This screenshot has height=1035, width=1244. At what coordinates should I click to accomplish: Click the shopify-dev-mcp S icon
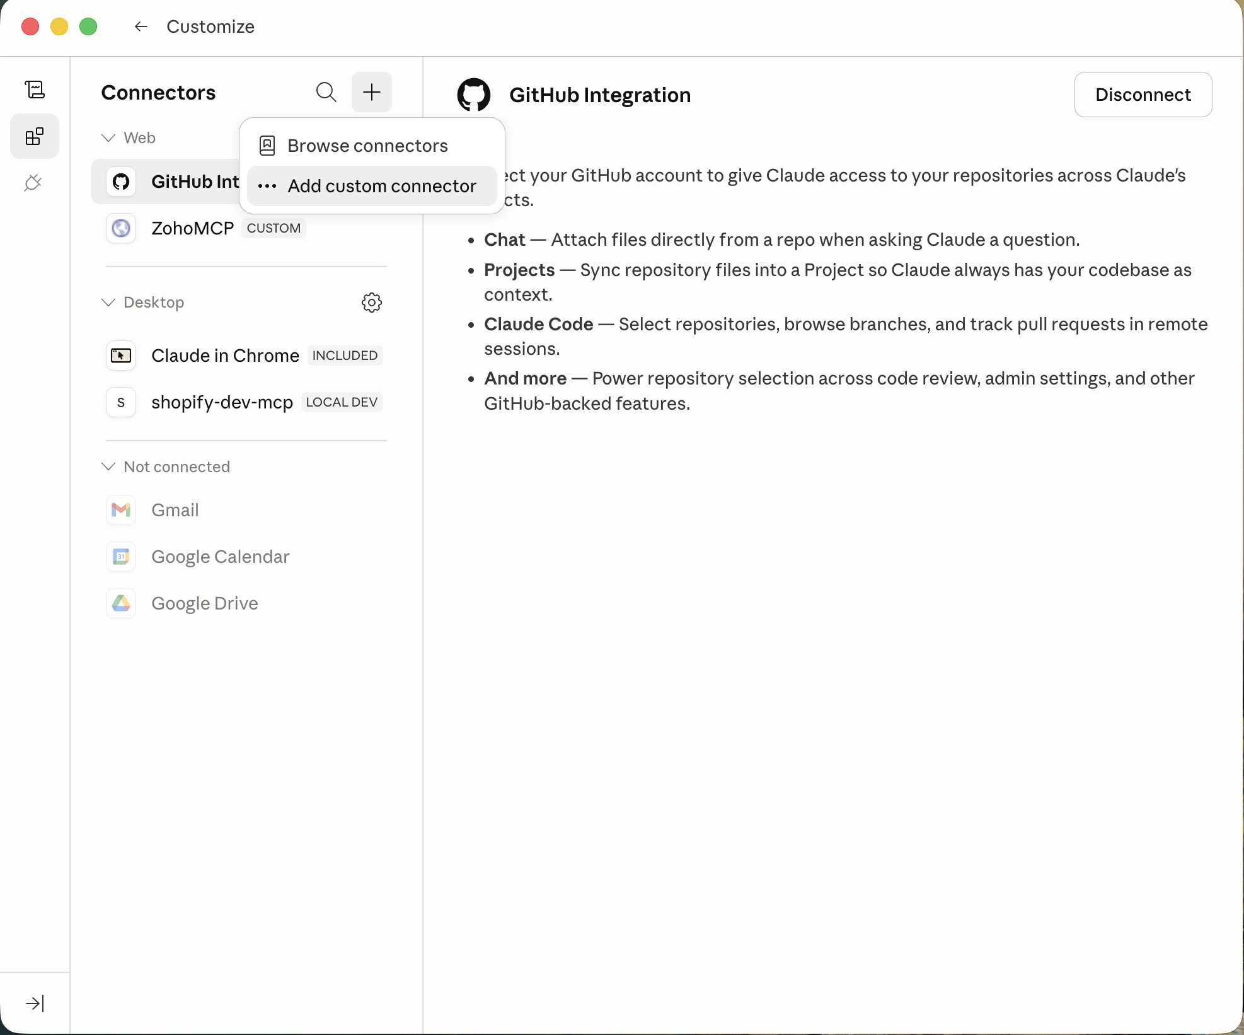click(x=121, y=402)
